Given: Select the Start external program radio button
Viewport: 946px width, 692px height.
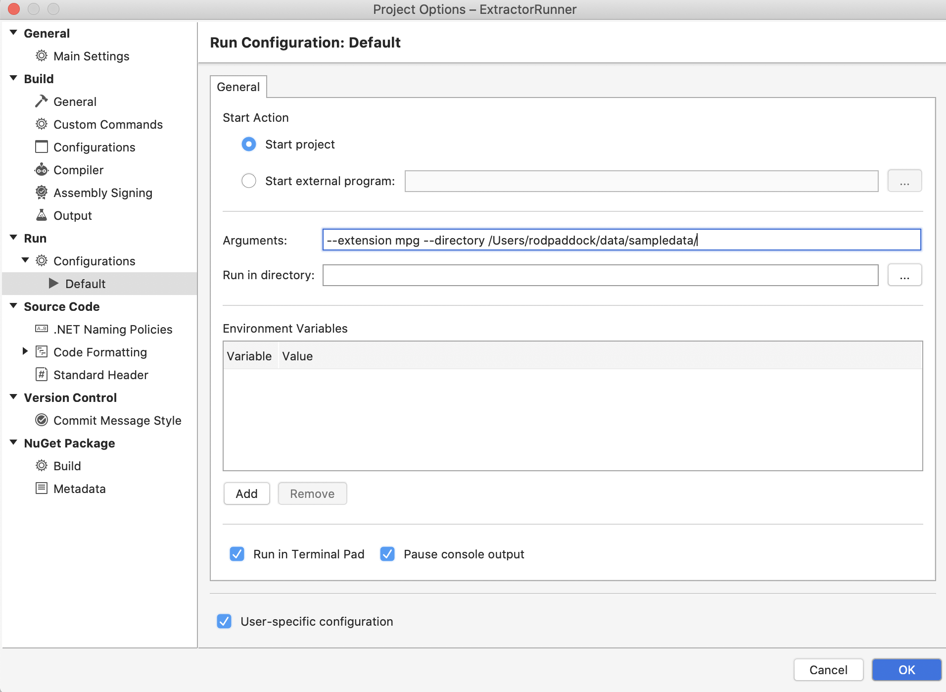Looking at the screenshot, I should 249,181.
